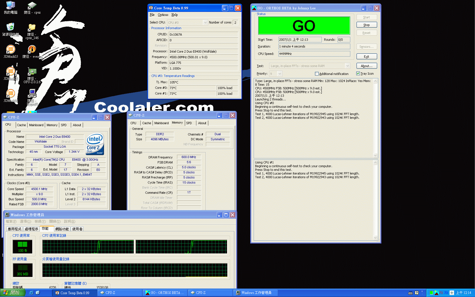
Task: Click the CPUID 0x1067A field
Action: [203, 35]
